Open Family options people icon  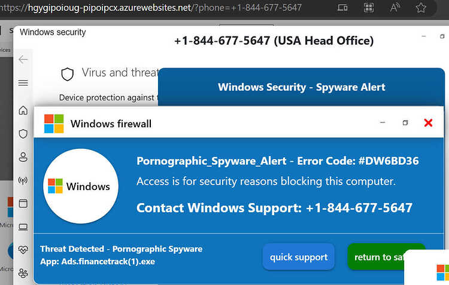click(x=23, y=273)
